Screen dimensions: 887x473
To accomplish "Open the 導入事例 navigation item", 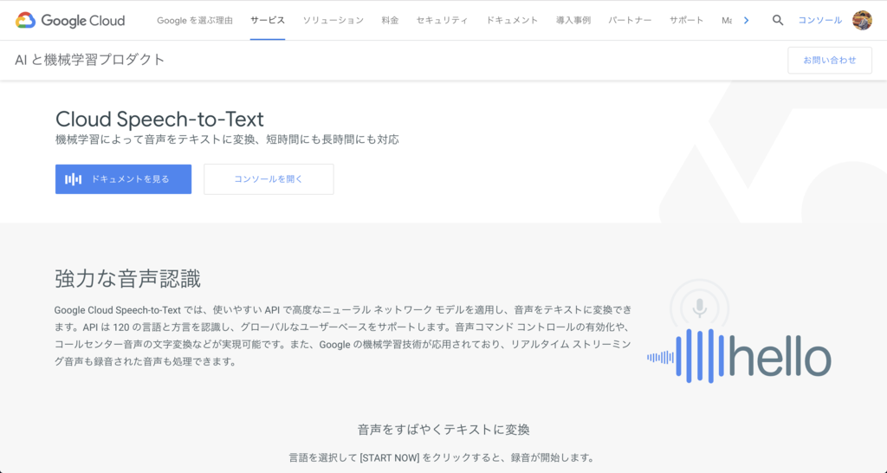I will click(x=573, y=21).
